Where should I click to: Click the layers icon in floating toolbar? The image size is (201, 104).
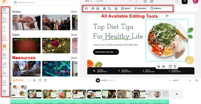click(x=164, y=67)
